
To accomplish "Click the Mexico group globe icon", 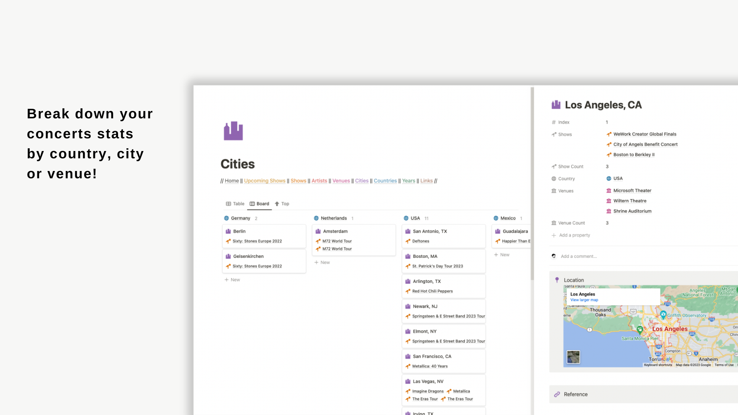I will pos(496,218).
